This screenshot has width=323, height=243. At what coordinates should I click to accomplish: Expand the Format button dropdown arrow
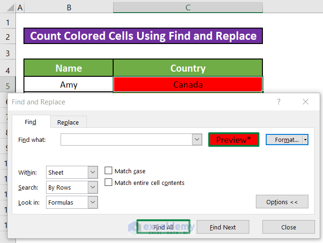pyautogui.click(x=305, y=140)
